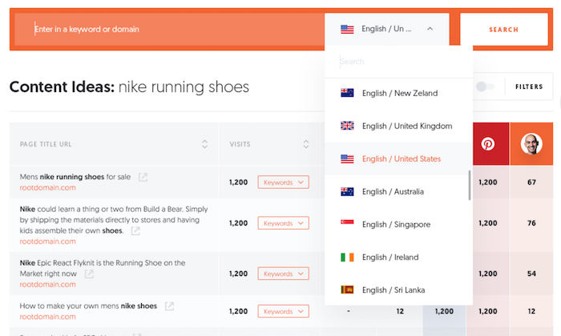Screen dimensions: 561x336
Task: Open external link for make your own mens nike shoes
Action: pyautogui.click(x=169, y=306)
